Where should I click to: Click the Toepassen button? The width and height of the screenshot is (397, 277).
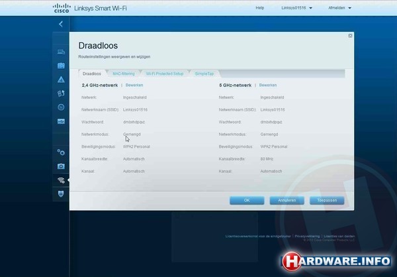pyautogui.click(x=327, y=200)
